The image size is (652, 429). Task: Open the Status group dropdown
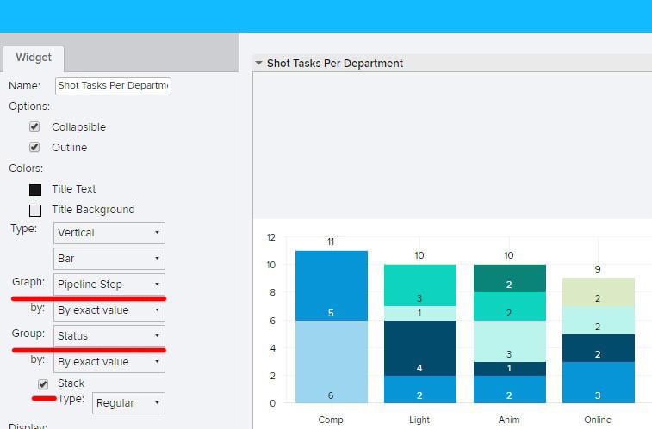tap(109, 335)
